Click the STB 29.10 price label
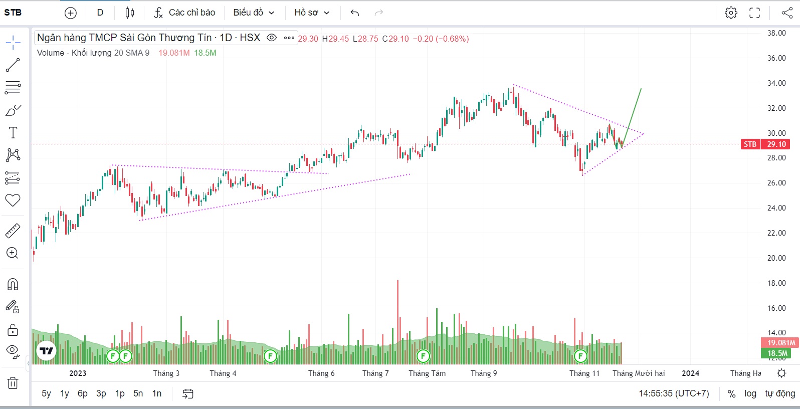Viewport: 800px width, 409px height. [765, 144]
